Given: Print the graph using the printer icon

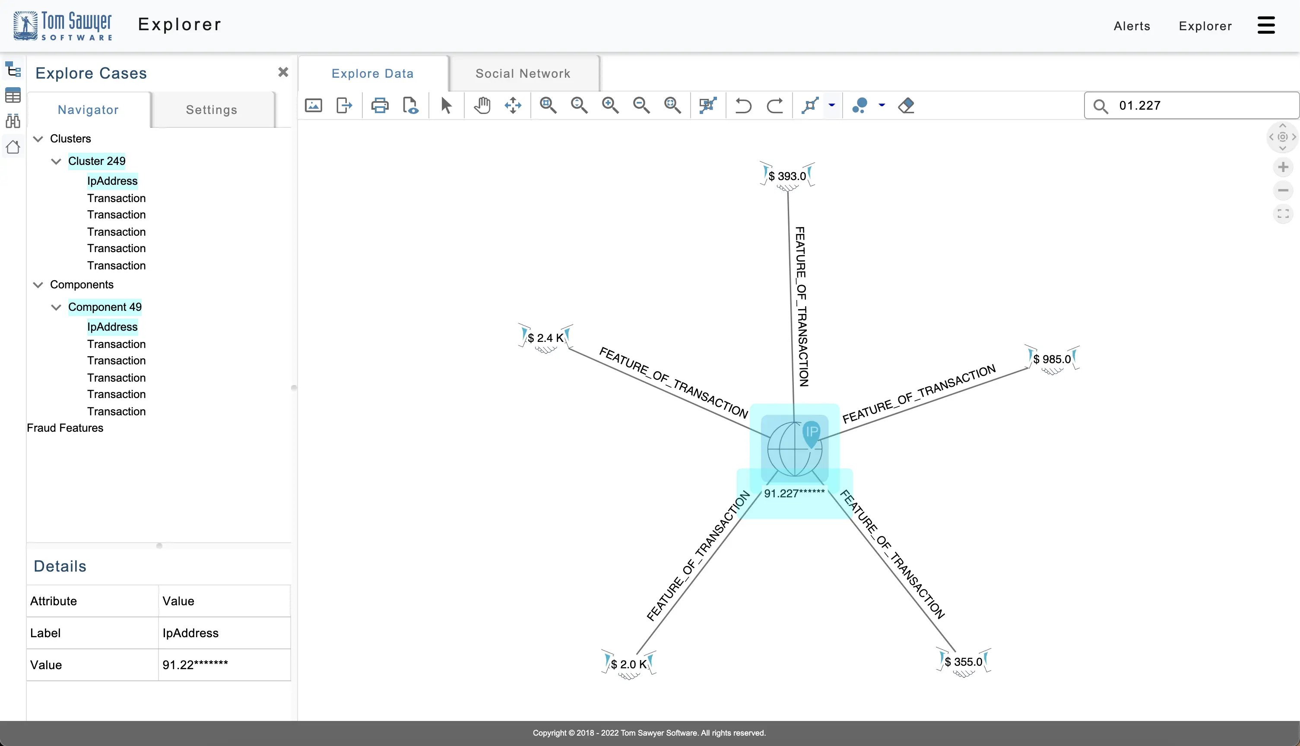Looking at the screenshot, I should coord(380,105).
